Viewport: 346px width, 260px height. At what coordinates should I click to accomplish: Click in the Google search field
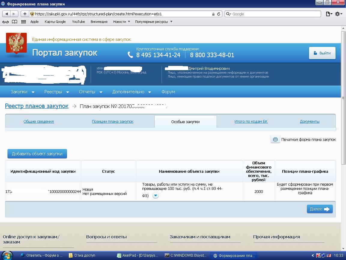[x=273, y=14]
